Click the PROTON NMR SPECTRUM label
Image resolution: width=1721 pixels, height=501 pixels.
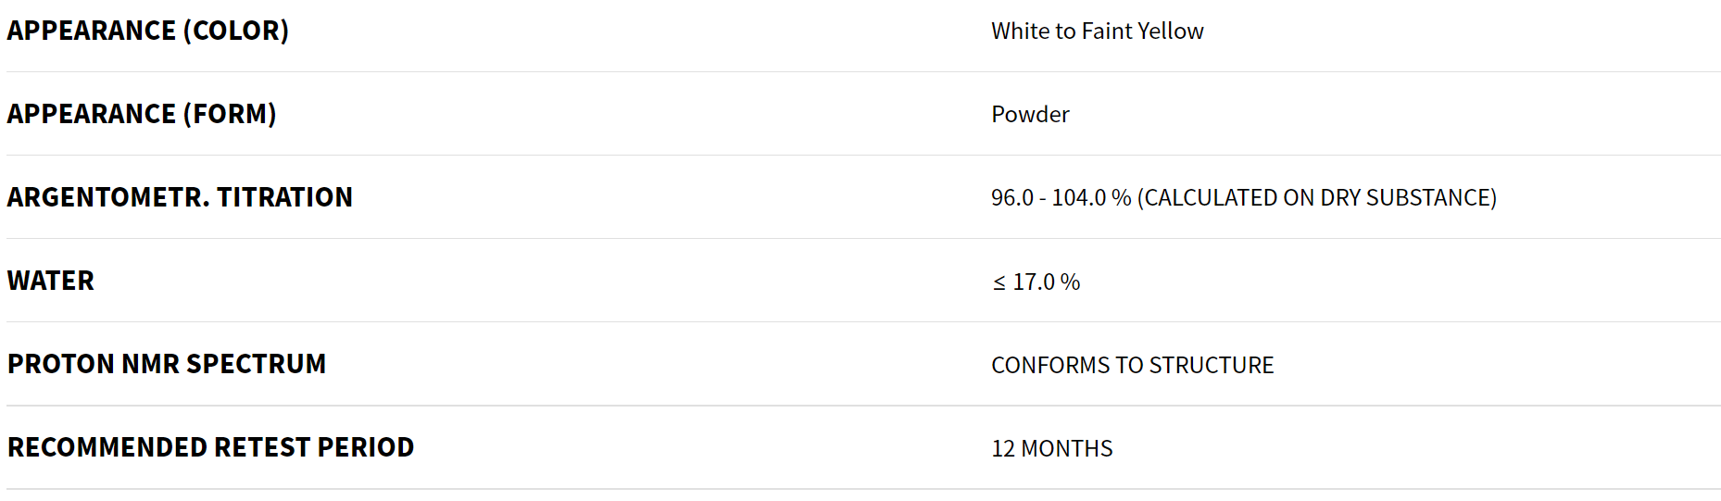[x=167, y=364]
